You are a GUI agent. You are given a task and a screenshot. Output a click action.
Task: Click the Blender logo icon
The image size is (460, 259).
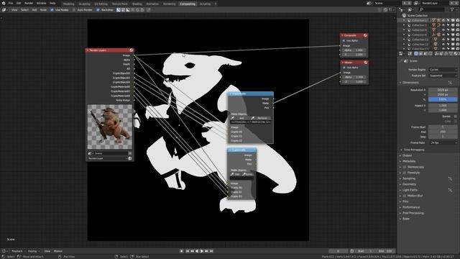pos(4,3)
